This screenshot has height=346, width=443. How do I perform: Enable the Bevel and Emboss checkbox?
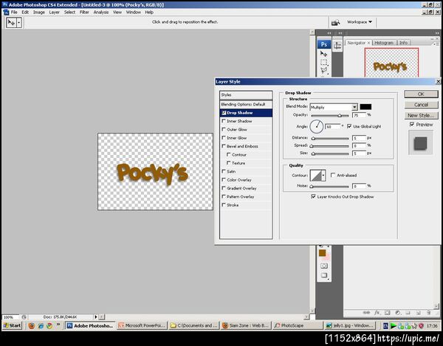(x=224, y=146)
